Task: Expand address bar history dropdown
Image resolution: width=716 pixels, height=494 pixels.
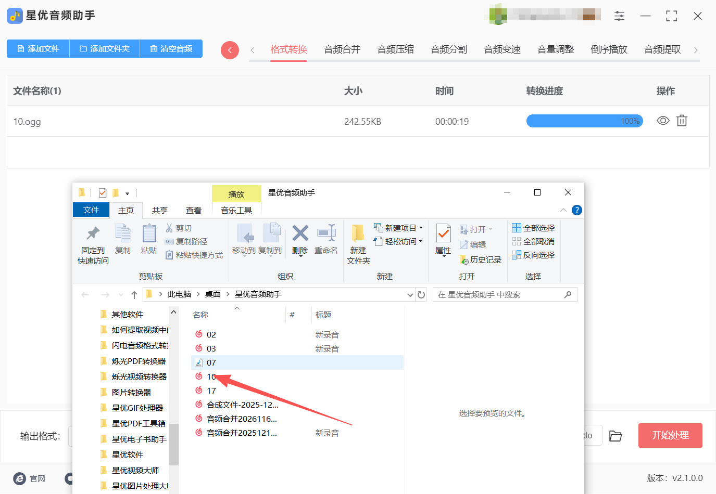Action: 410,295
